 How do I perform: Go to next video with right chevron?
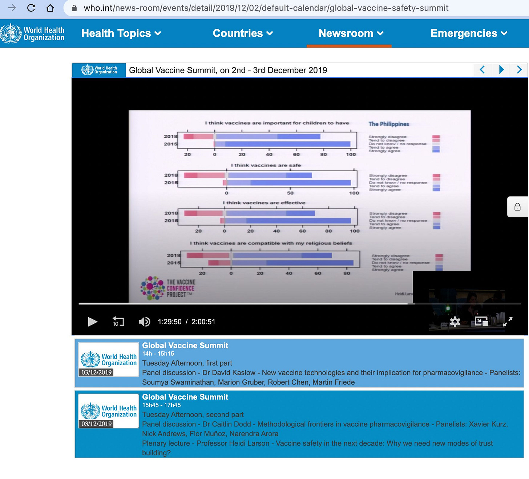point(519,70)
